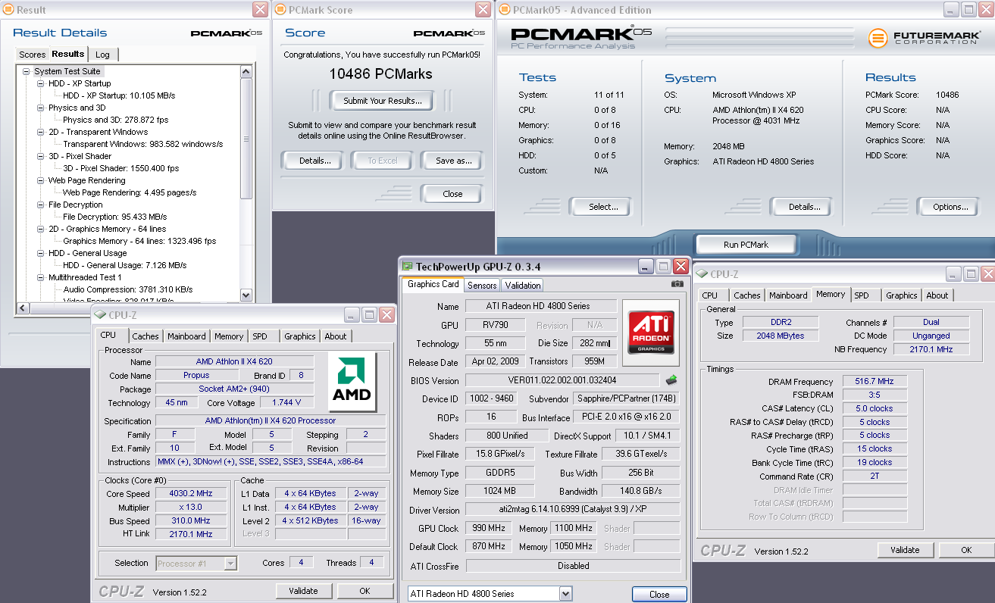The image size is (995, 603).
Task: Minimize the TechPowerUp GPU-Z window
Action: 646,266
